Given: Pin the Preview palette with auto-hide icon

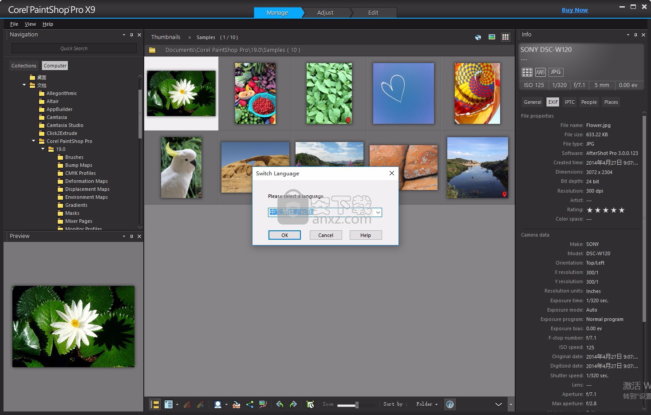Looking at the screenshot, I should pyautogui.click(x=131, y=236).
